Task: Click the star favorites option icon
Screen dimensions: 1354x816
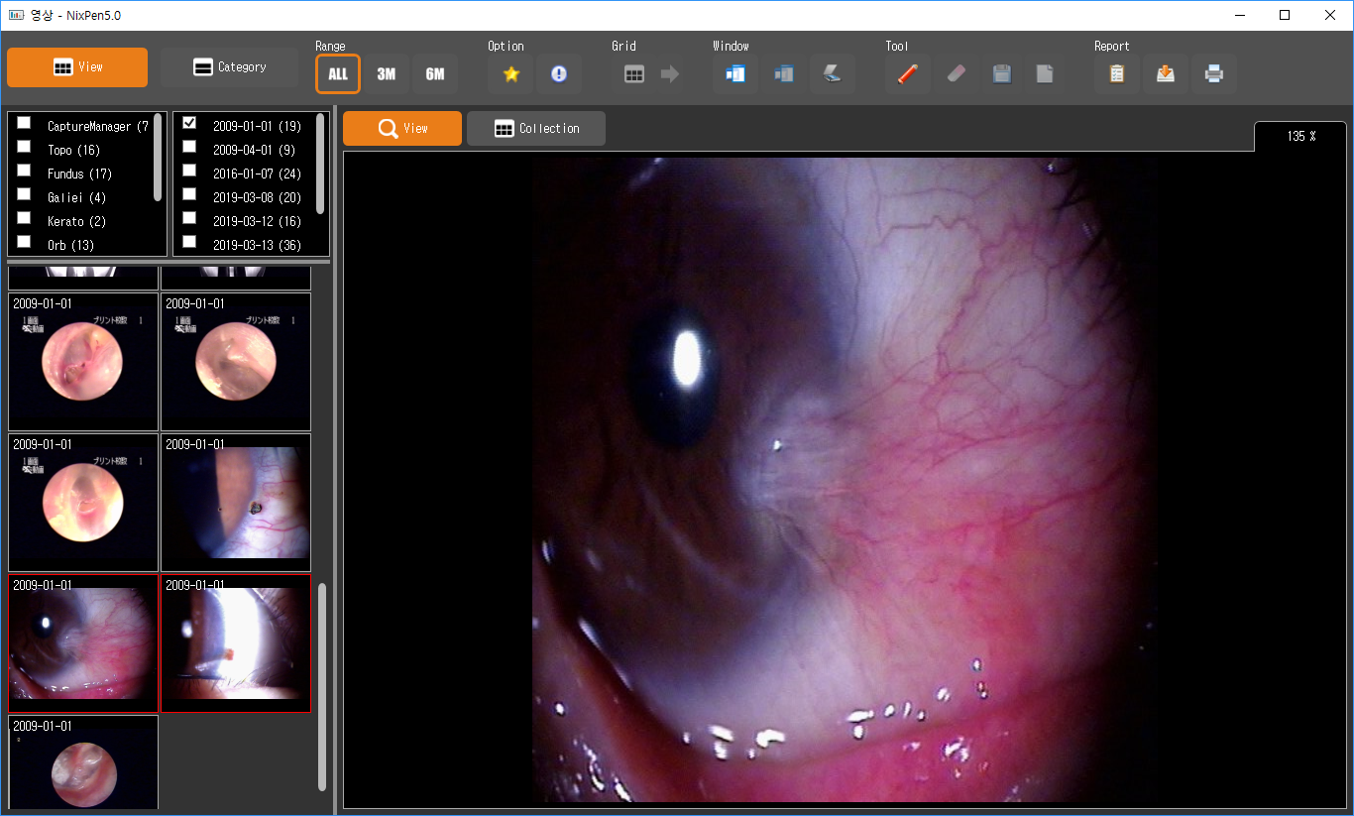Action: (x=511, y=74)
